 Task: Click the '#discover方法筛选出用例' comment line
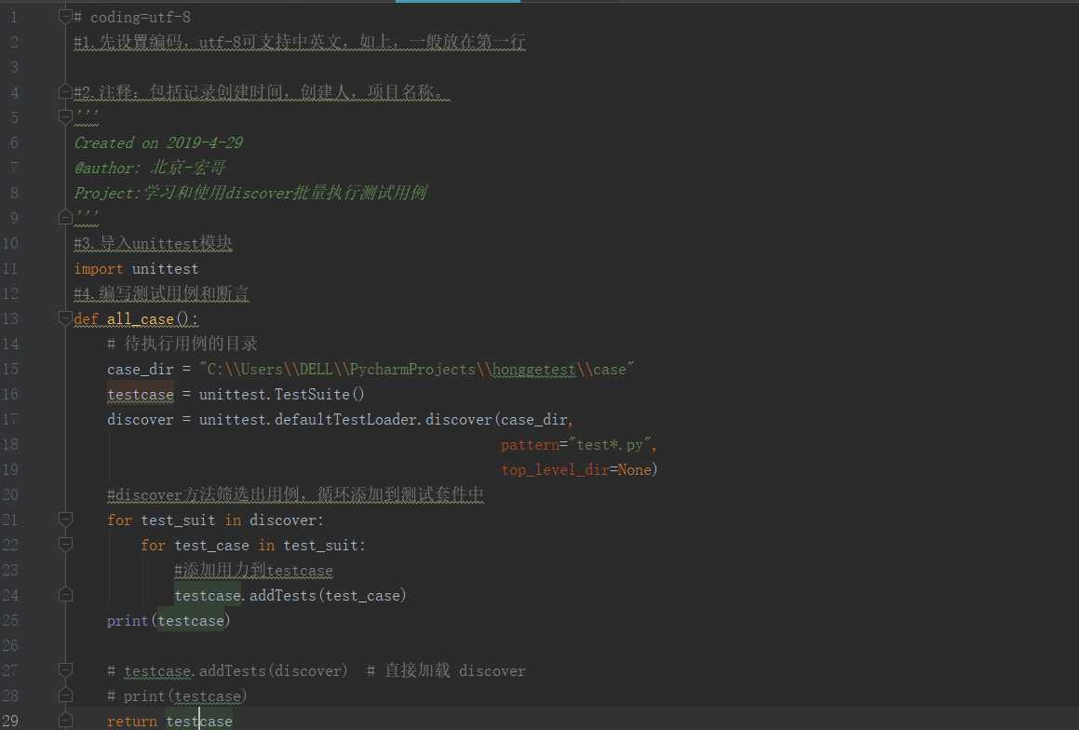tap(295, 494)
